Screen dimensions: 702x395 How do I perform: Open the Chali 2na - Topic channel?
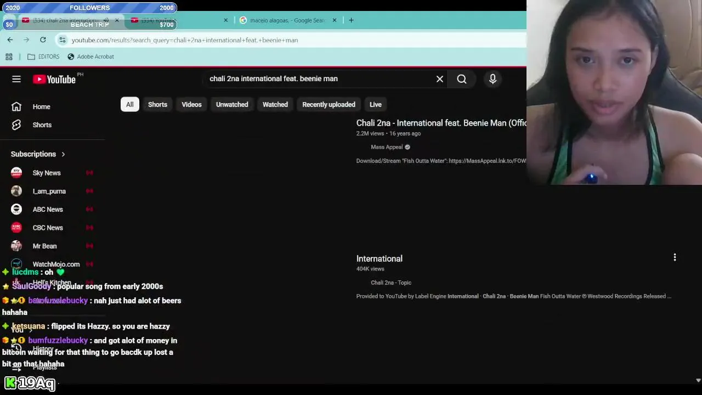coord(391,283)
